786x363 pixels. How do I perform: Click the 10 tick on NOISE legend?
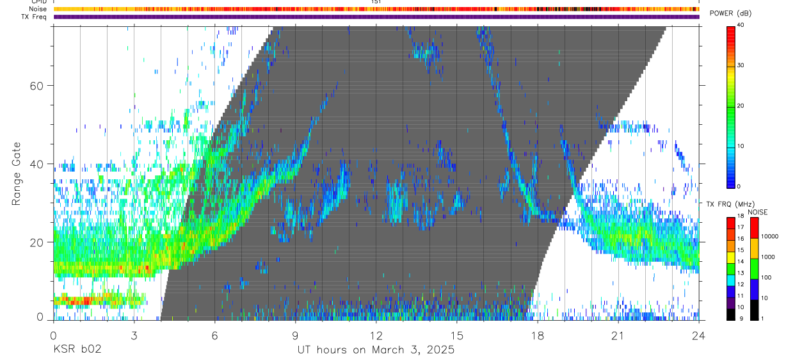pyautogui.click(x=764, y=298)
